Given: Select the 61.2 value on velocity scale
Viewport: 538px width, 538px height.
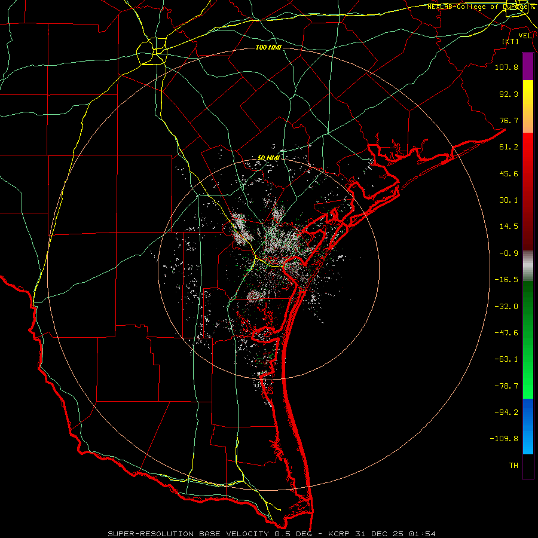Looking at the screenshot, I should pyautogui.click(x=509, y=147).
